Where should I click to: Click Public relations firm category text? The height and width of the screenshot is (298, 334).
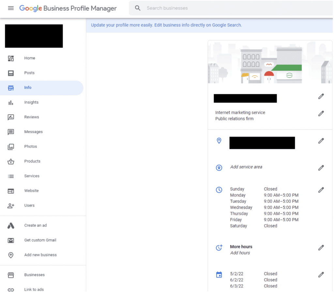tap(234, 119)
